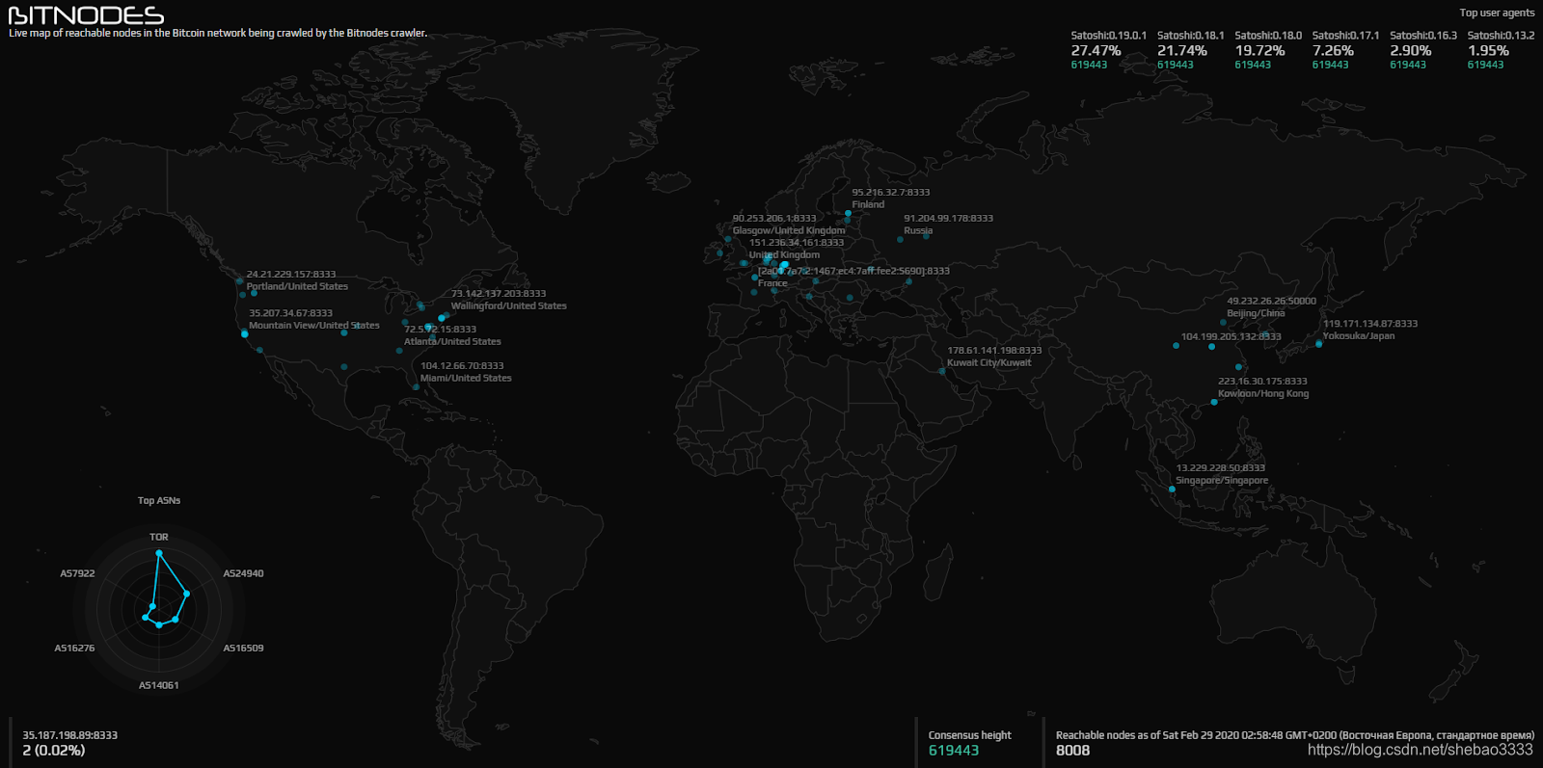1543x768 pixels.
Task: Select the Satoshi:0.18.1 user agent
Action: point(1190,36)
